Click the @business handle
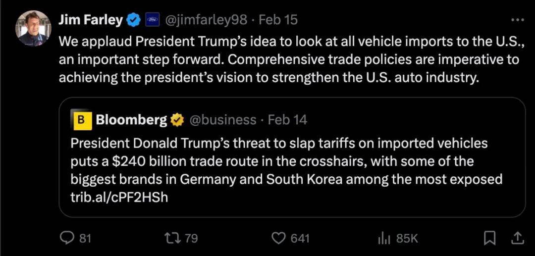Viewport: 535px width, 256px height. pos(222,120)
